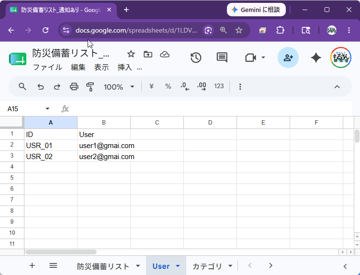Open version history clock icon
Viewport: 360px width, 275px height.
[196, 57]
